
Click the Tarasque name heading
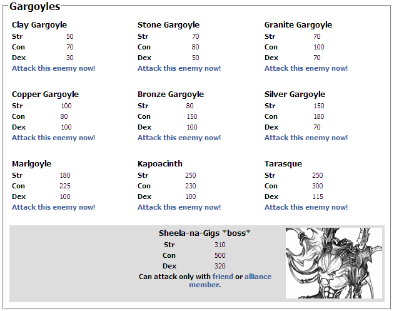click(283, 164)
